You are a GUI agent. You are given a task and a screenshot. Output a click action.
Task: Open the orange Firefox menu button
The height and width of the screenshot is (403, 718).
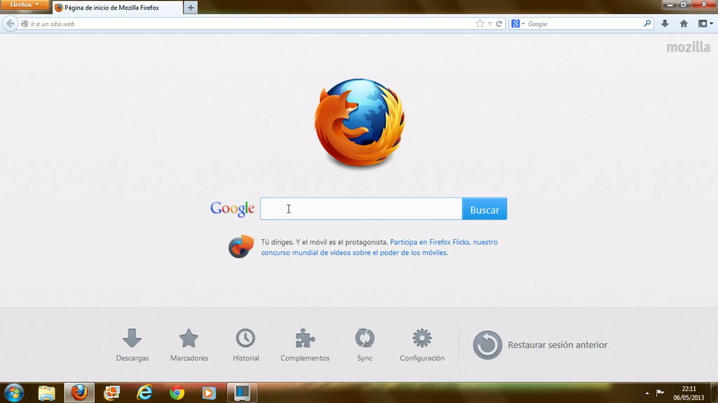click(x=24, y=5)
